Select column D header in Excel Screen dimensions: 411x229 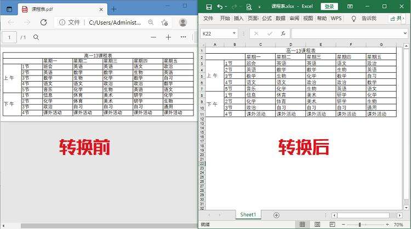290,44
